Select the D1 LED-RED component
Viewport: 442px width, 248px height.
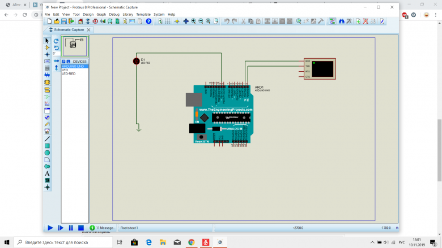pos(137,61)
